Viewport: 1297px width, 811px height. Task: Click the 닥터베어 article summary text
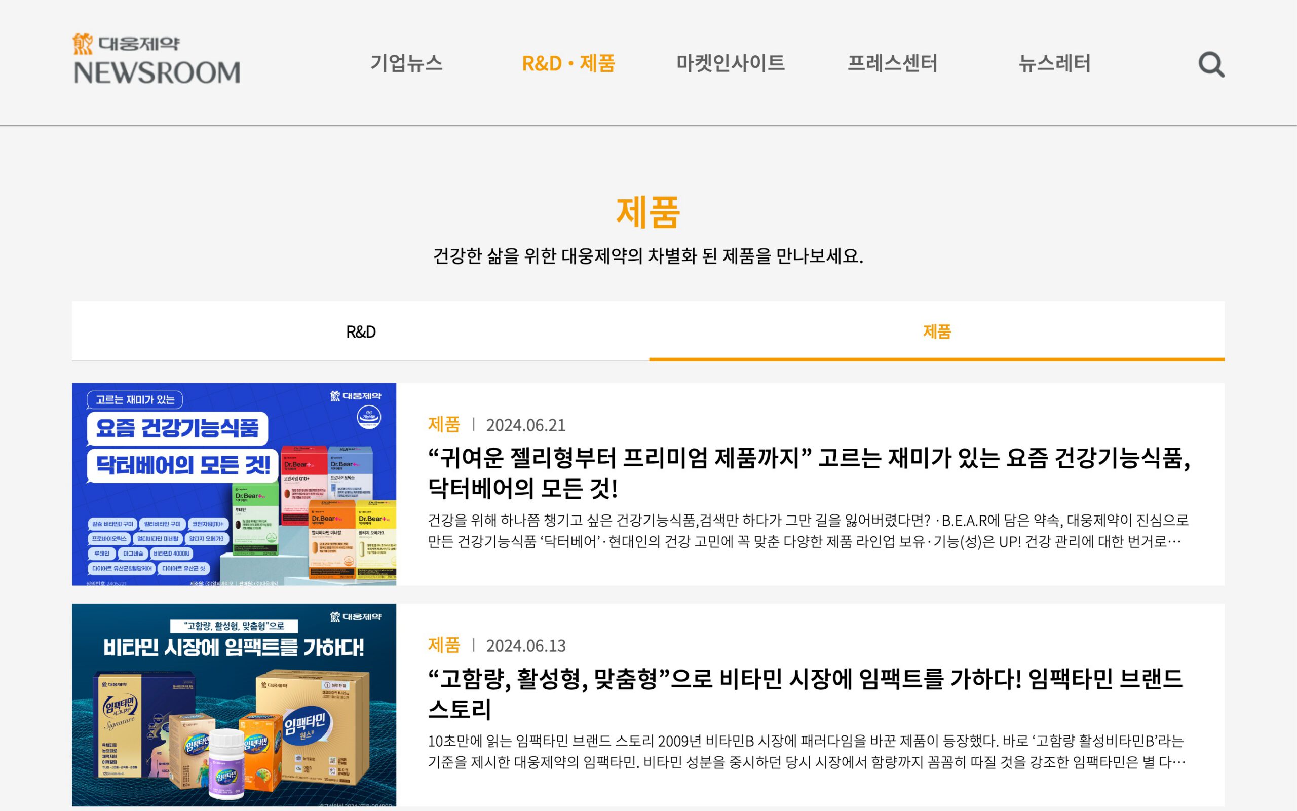[807, 531]
